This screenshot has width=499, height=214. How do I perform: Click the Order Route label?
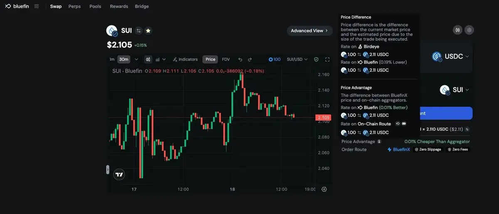(354, 149)
